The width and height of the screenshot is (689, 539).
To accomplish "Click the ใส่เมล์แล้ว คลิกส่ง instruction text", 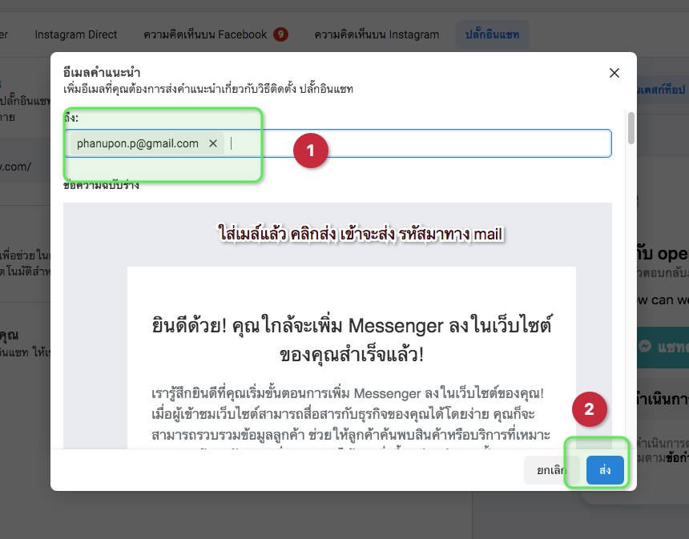I will pos(361,234).
